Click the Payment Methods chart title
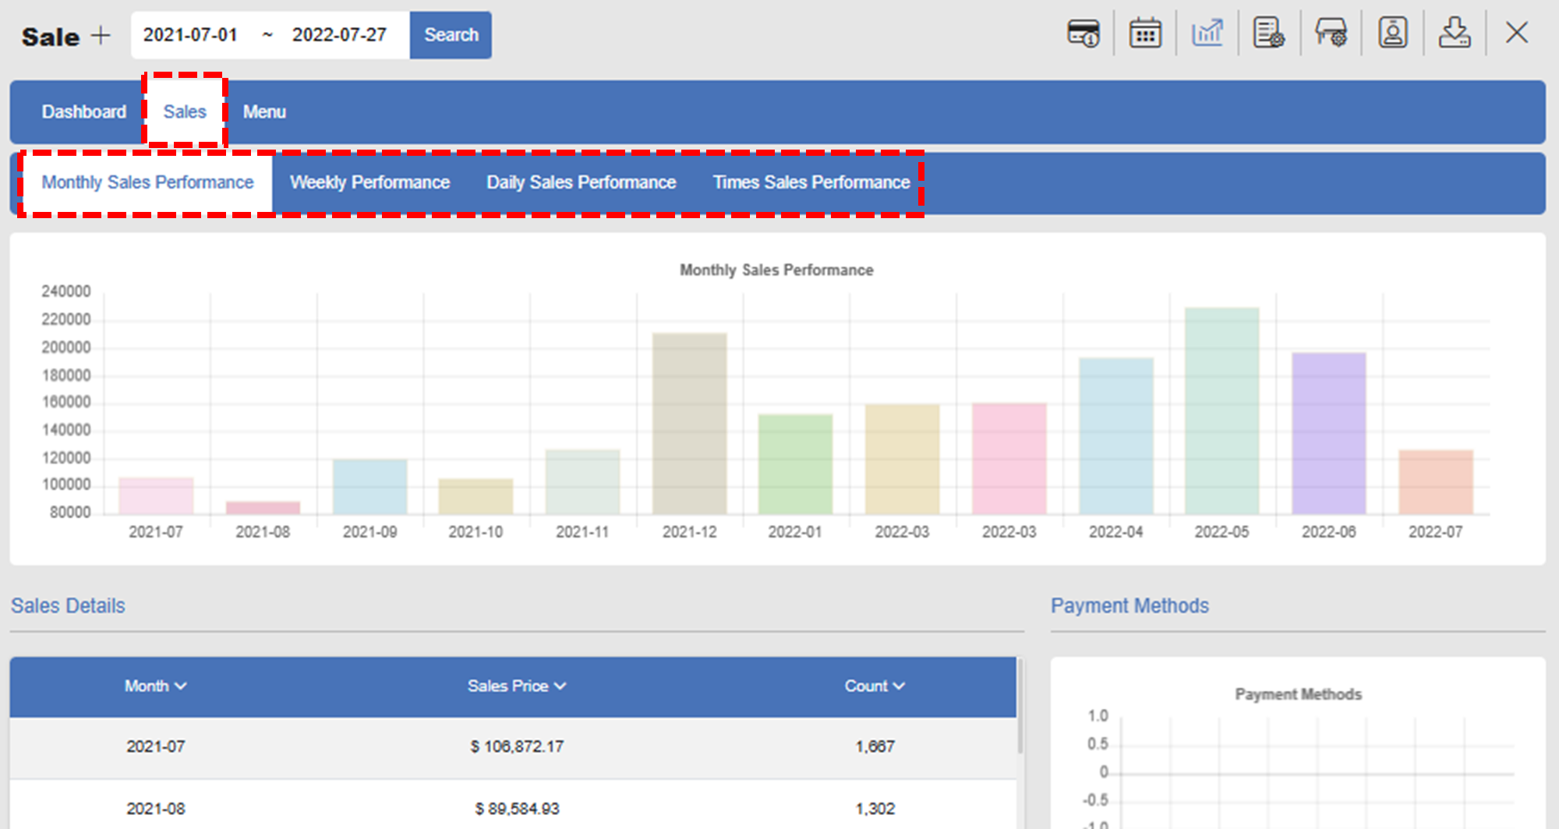 (1298, 694)
